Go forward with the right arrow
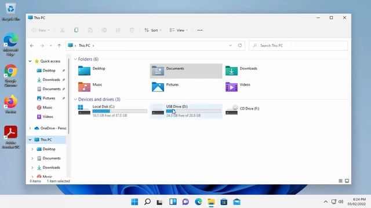The width and height of the screenshot is (371, 208). pos(42,46)
